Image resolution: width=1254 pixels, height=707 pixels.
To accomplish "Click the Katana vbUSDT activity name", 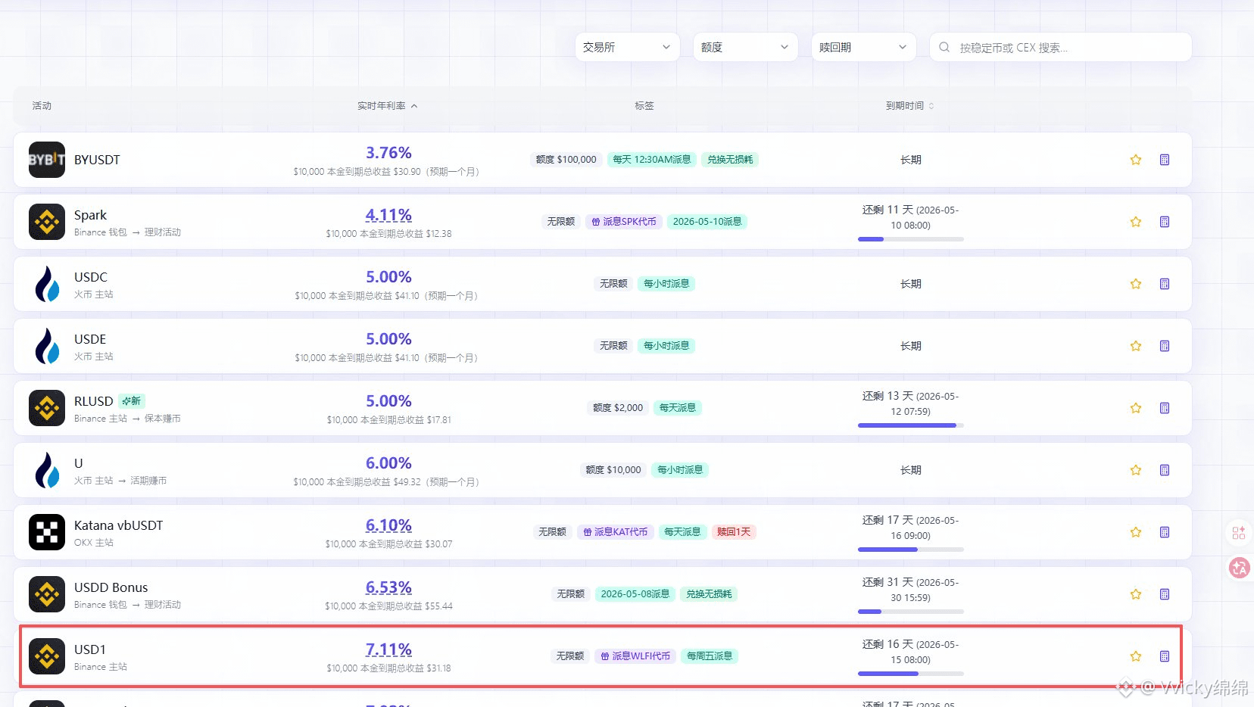I will click(118, 525).
